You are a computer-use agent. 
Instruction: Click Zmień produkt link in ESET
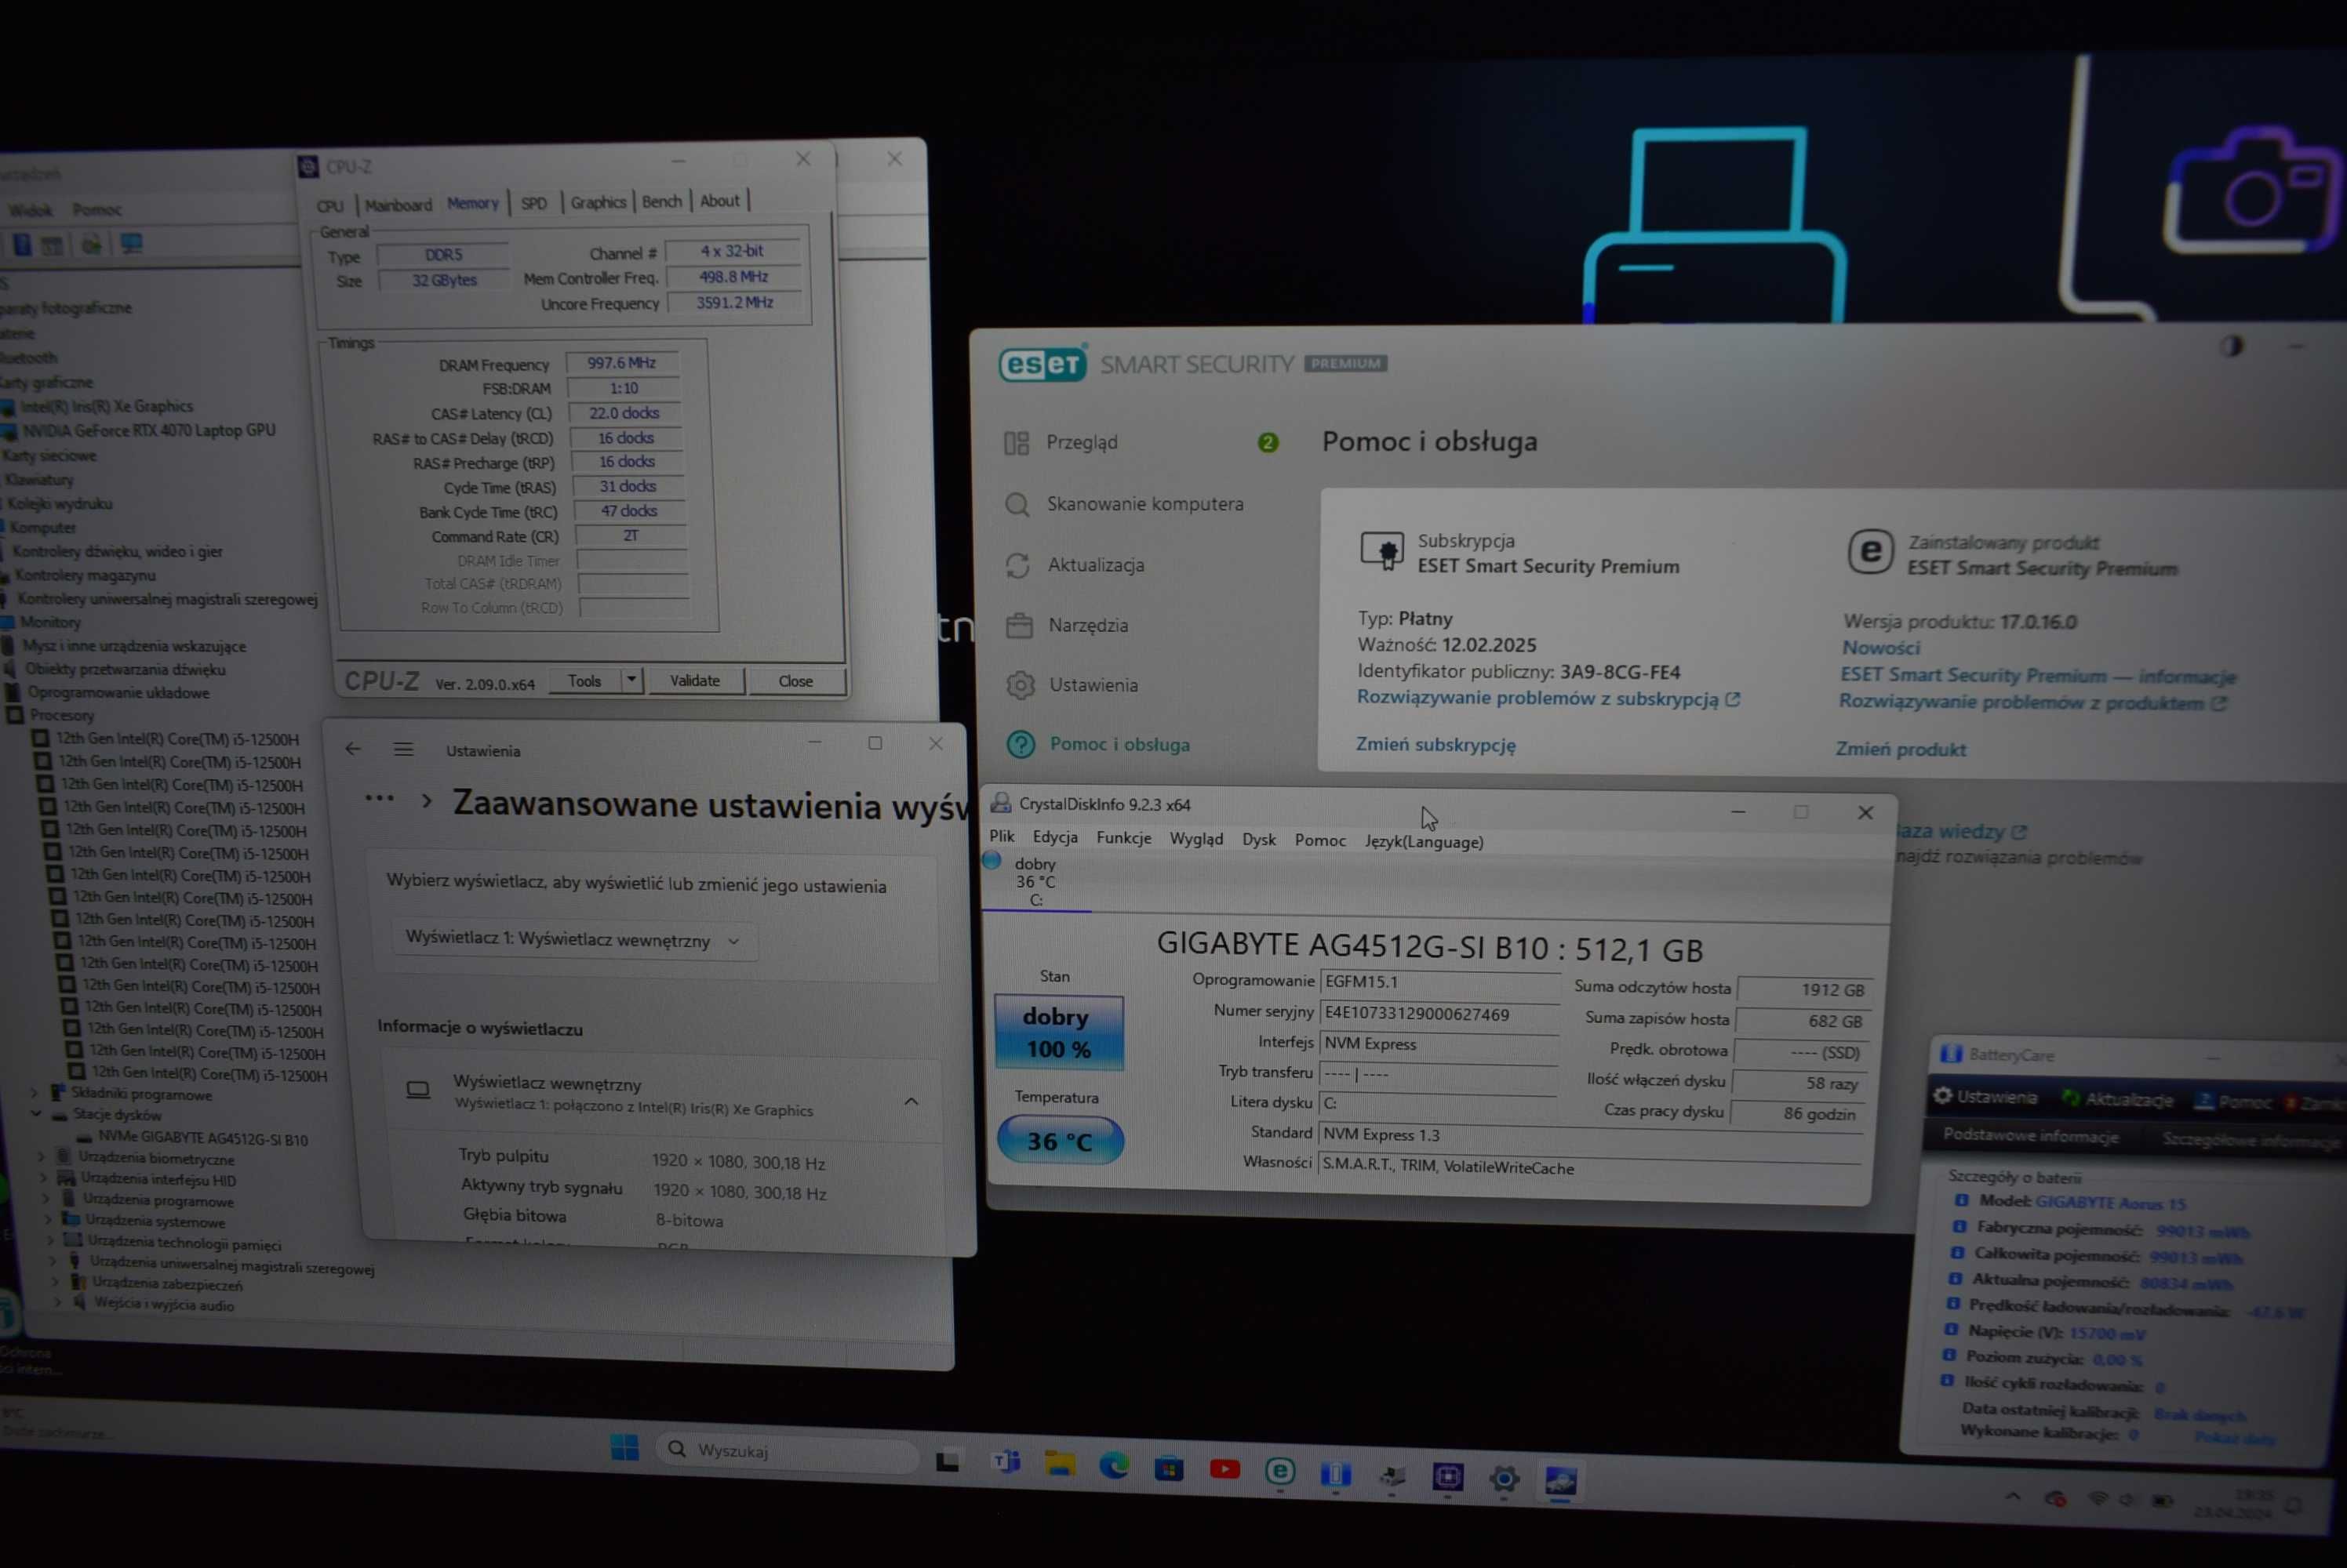(x=1900, y=749)
